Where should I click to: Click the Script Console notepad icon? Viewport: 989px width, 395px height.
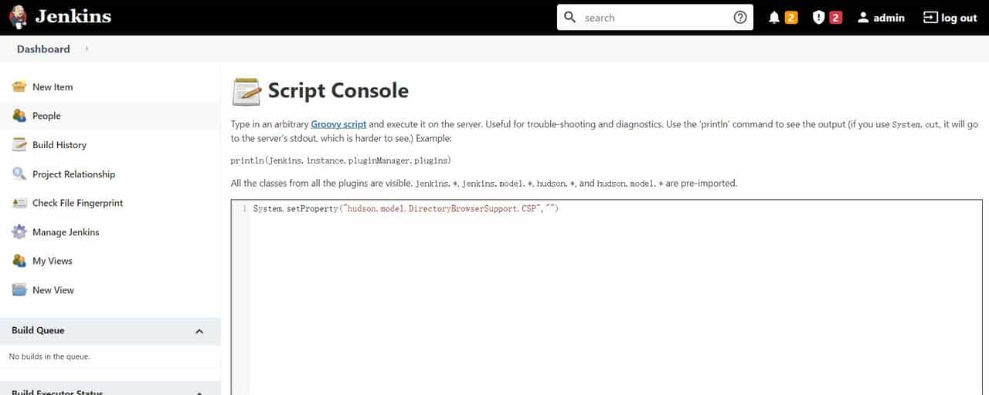pos(246,91)
